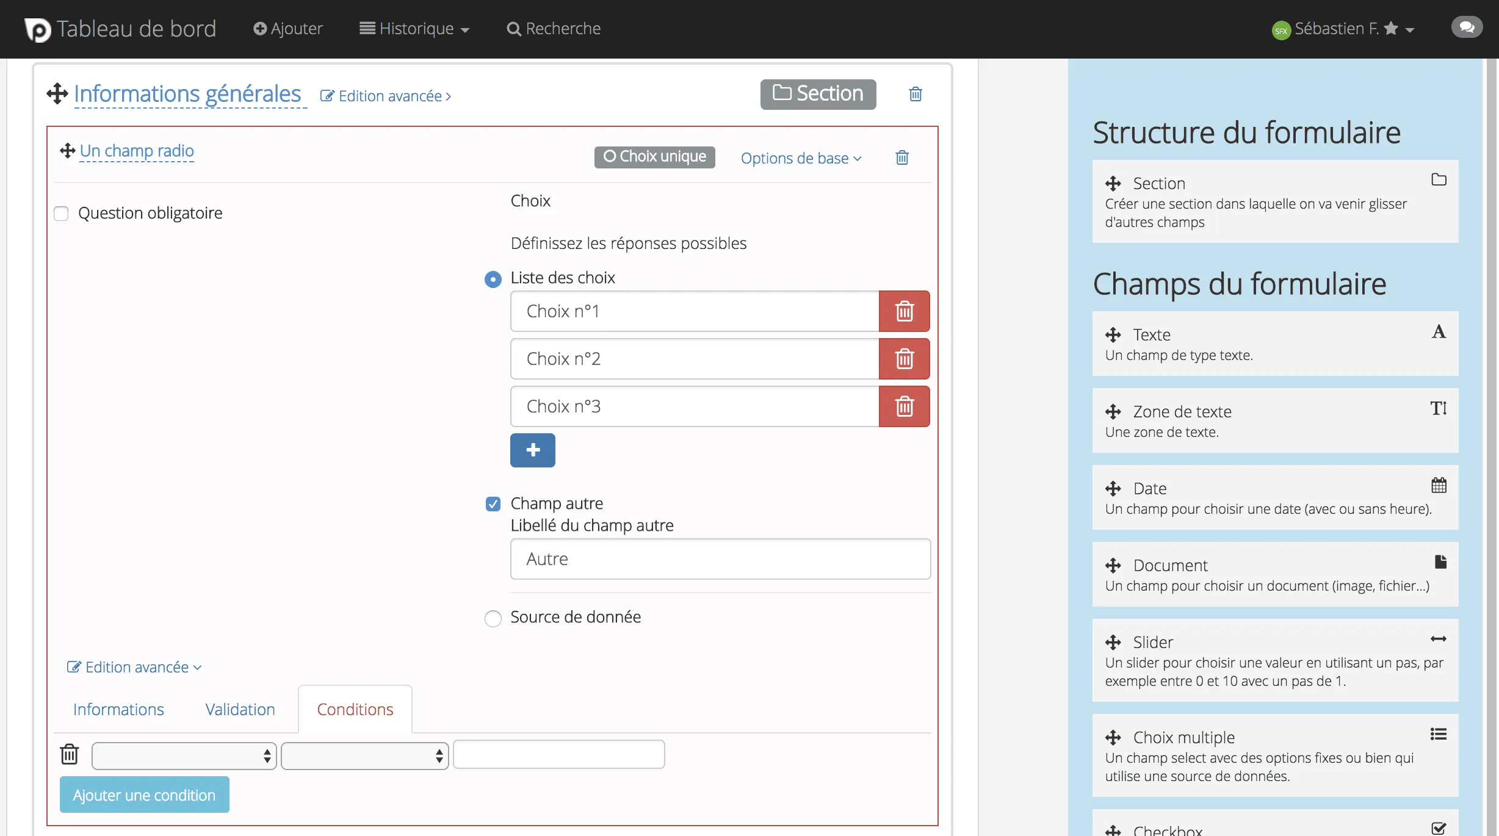The width and height of the screenshot is (1499, 836).
Task: Select the Source de donnée radio button
Action: coord(493,618)
